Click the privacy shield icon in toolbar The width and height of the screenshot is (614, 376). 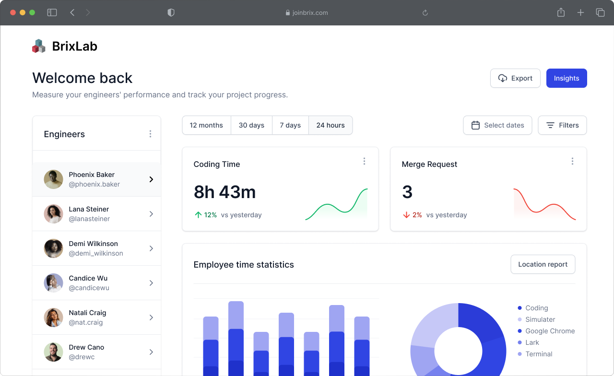point(171,12)
